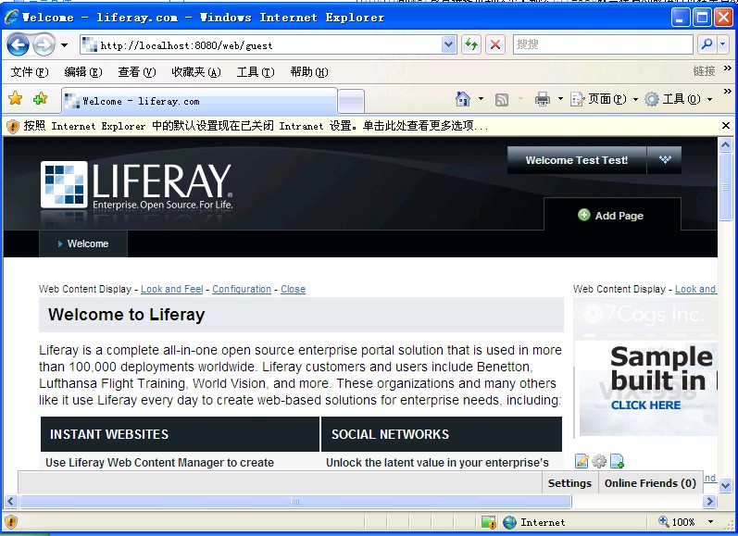Expand the Print options dropdown arrow
The height and width of the screenshot is (536, 738).
point(560,99)
